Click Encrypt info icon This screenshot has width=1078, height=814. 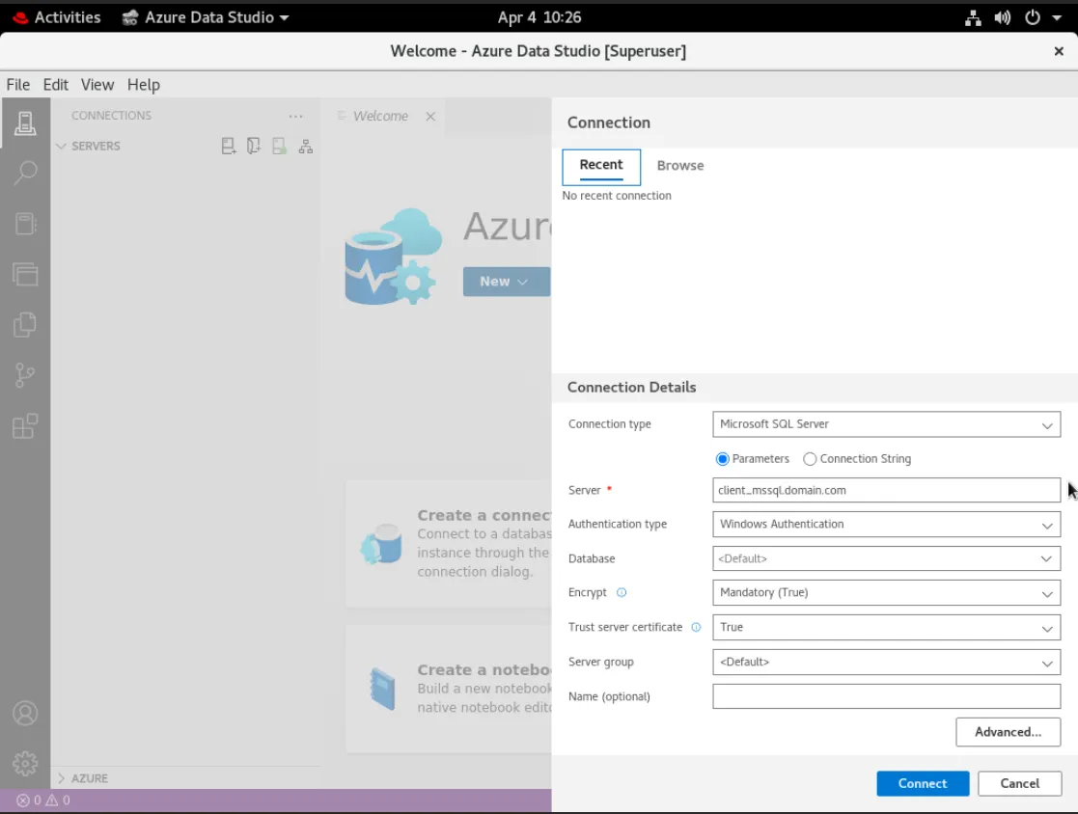pos(622,592)
